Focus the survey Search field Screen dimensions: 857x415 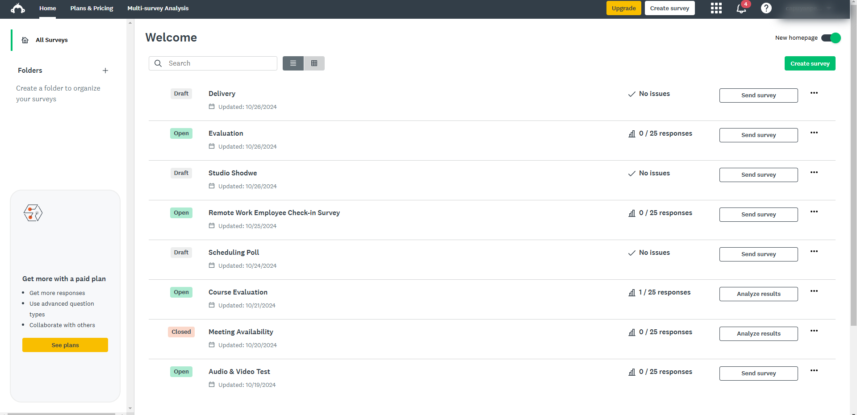point(219,63)
